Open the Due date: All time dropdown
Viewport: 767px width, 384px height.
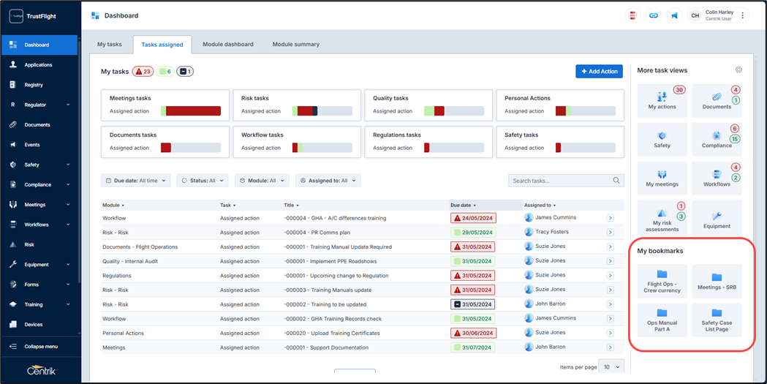135,181
